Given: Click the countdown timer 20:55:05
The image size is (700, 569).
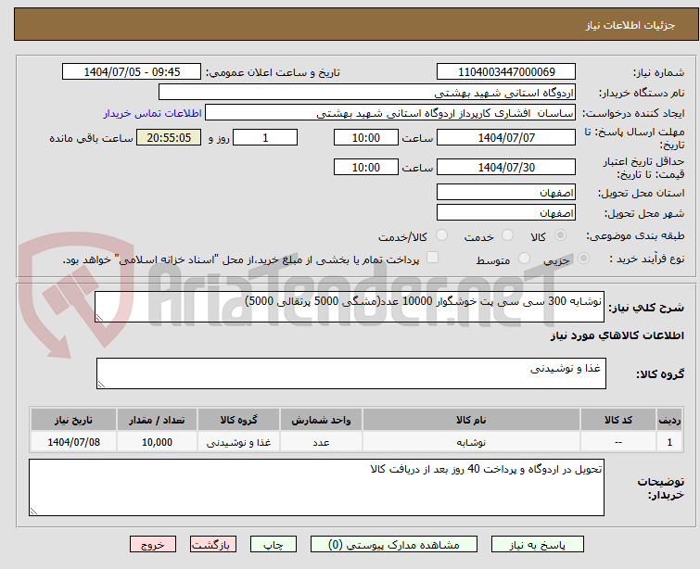Looking at the screenshot, I should (169, 137).
